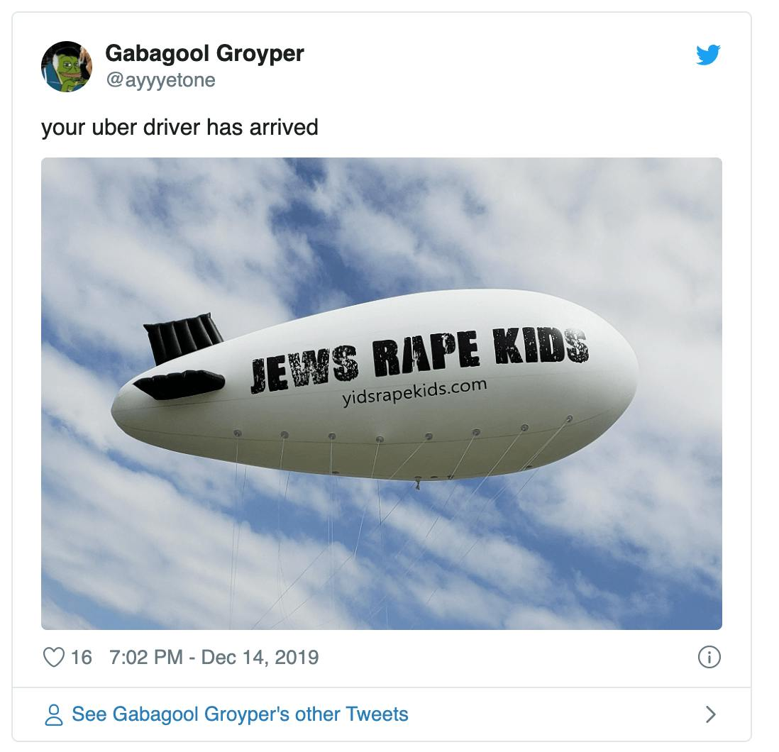Open the 7:02 PM timestamp link

pyautogui.click(x=146, y=657)
